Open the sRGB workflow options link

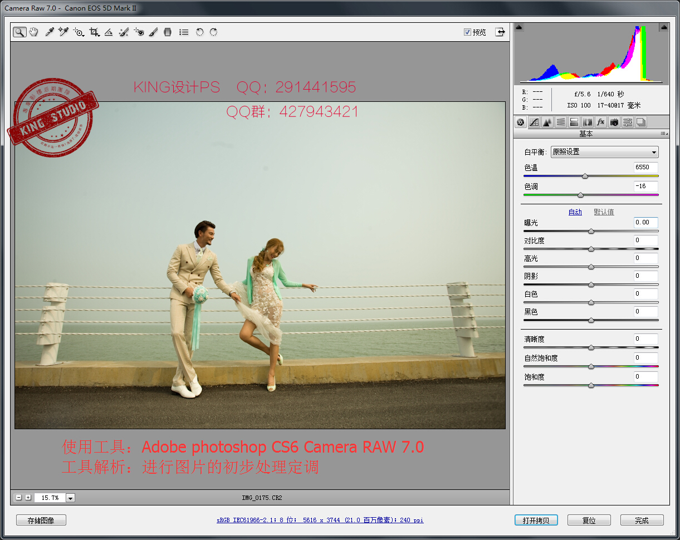tap(320, 520)
